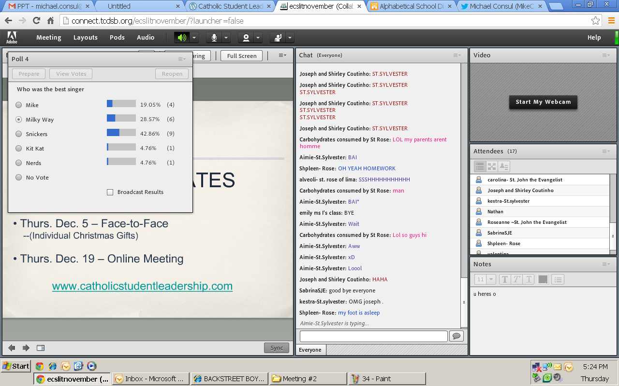Screen dimensions: 619x386
Task: Click the webcam icon in toolbar
Action: pos(246,38)
